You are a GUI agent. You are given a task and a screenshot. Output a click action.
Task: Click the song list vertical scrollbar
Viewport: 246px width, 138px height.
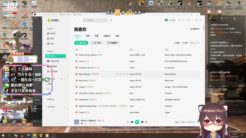click(204, 28)
